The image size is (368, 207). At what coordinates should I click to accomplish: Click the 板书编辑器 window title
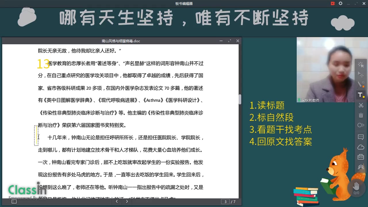click(184, 4)
